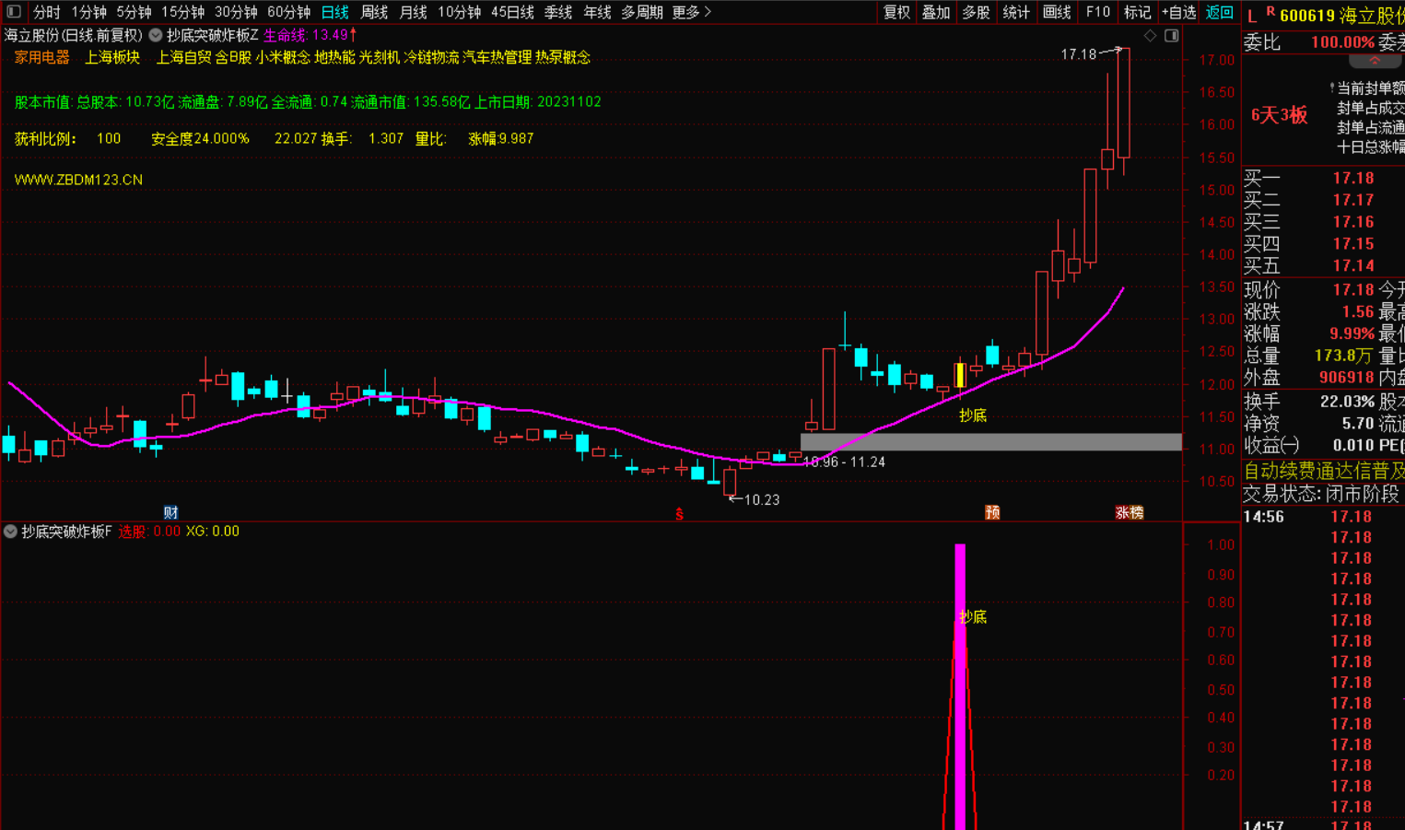Switch to the 周线 weekly chart tab
The image size is (1405, 830).
[x=374, y=12]
